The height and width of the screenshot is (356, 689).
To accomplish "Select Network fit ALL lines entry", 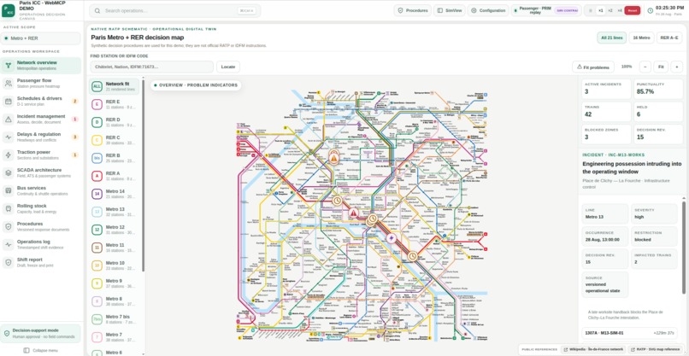I will tap(115, 86).
